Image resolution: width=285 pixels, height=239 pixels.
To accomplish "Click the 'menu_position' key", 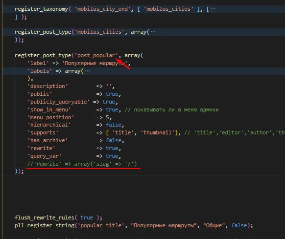I will tap(51, 117).
